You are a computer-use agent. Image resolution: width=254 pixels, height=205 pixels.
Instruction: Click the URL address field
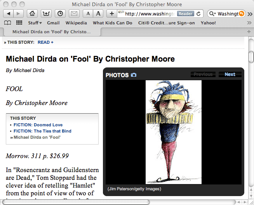click(x=149, y=14)
